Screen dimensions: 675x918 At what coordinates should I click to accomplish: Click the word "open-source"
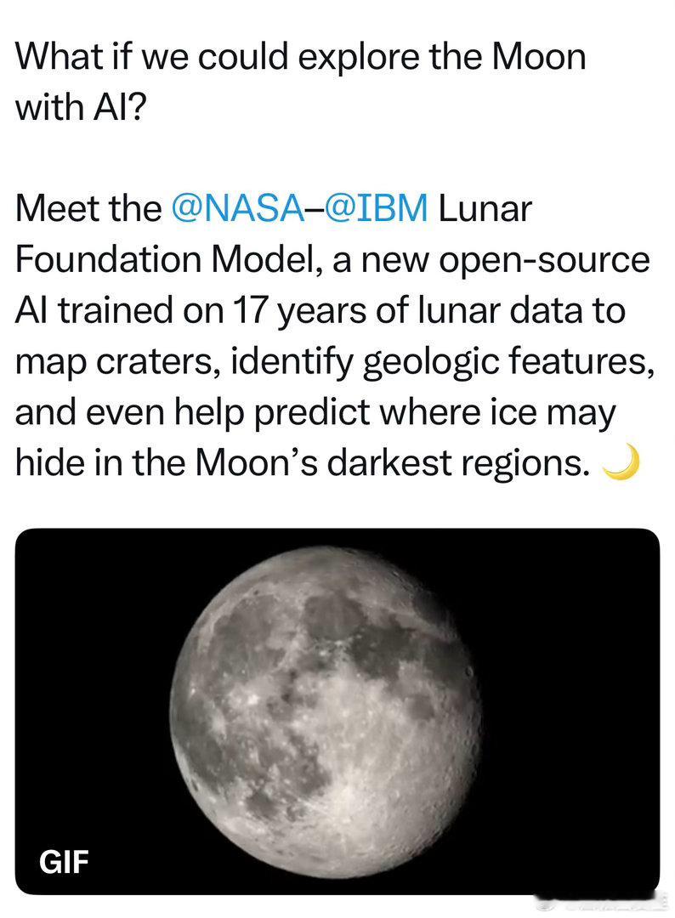tap(544, 261)
